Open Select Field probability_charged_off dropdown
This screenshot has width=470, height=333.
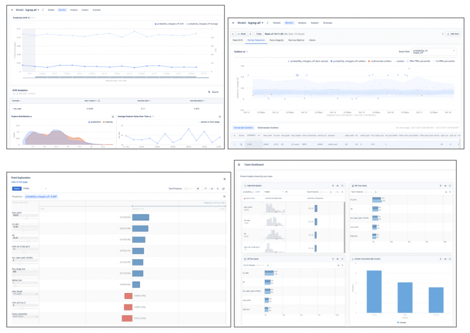[434, 51]
